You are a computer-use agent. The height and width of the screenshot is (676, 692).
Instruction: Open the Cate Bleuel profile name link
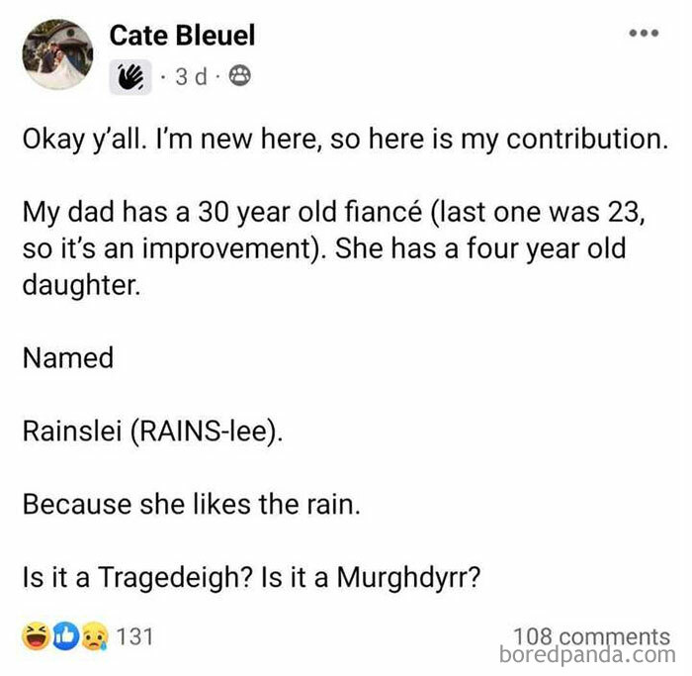pos(182,36)
